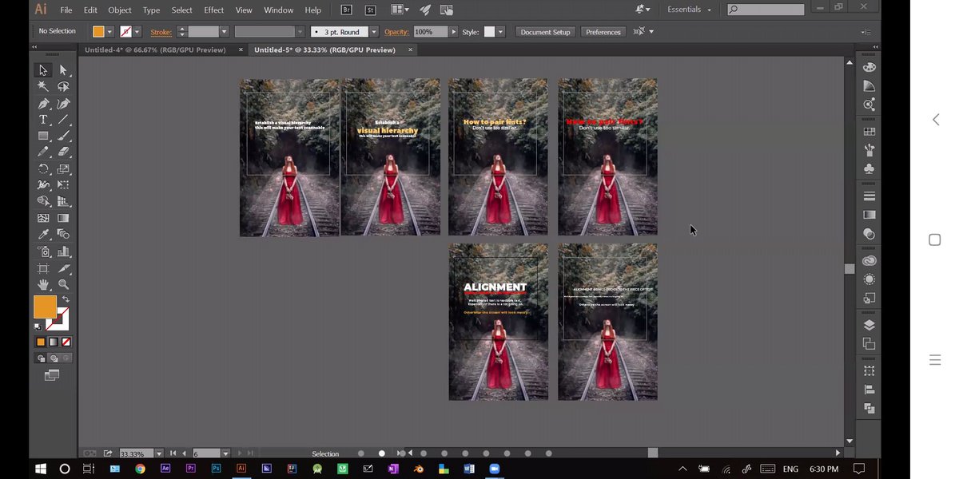
Task: Pick the Shape Builder tool
Action: 44,201
